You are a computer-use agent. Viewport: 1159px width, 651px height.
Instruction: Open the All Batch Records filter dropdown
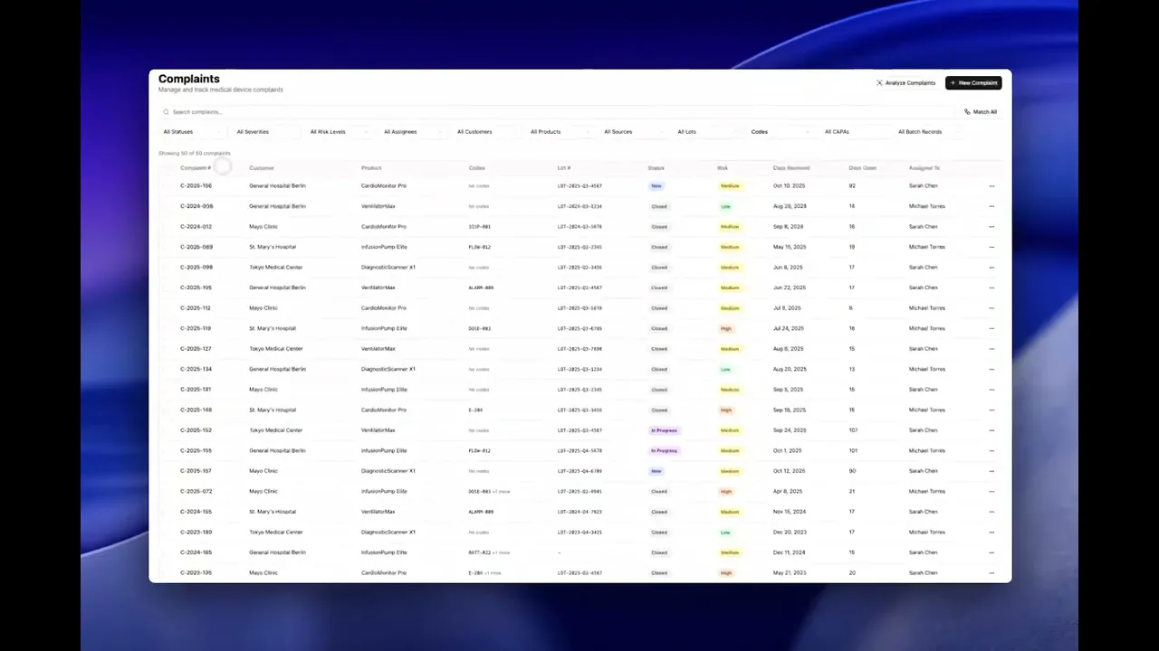926,132
